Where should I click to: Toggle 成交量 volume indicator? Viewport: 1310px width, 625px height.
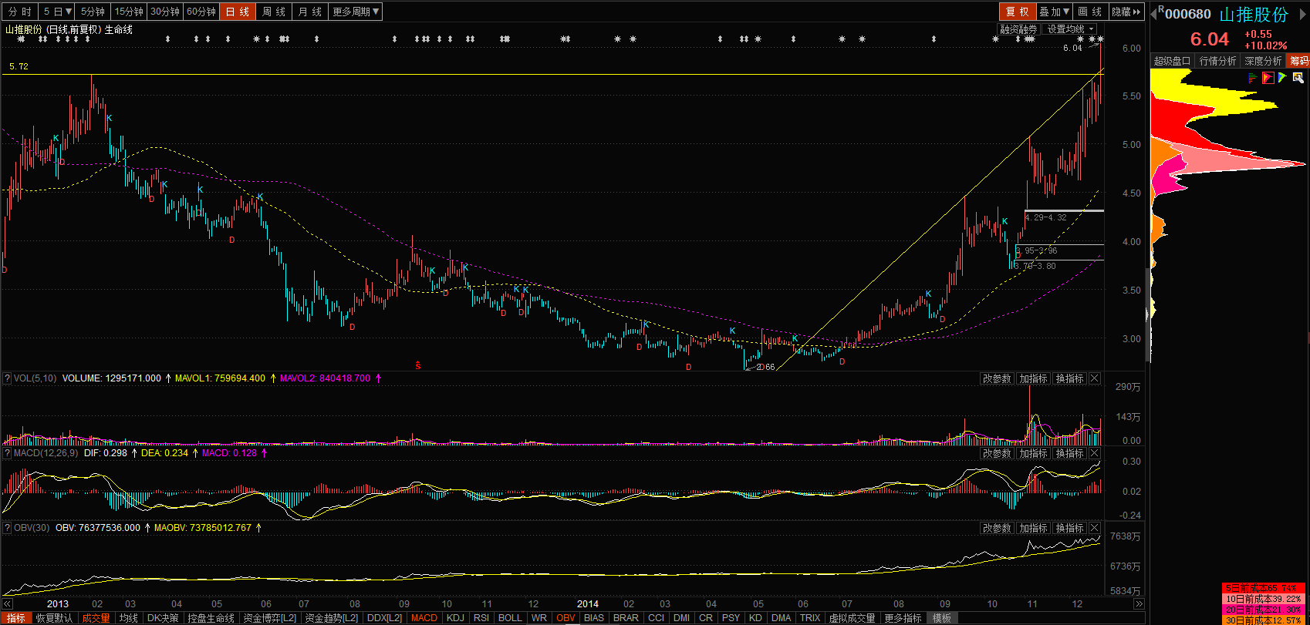tap(96, 618)
